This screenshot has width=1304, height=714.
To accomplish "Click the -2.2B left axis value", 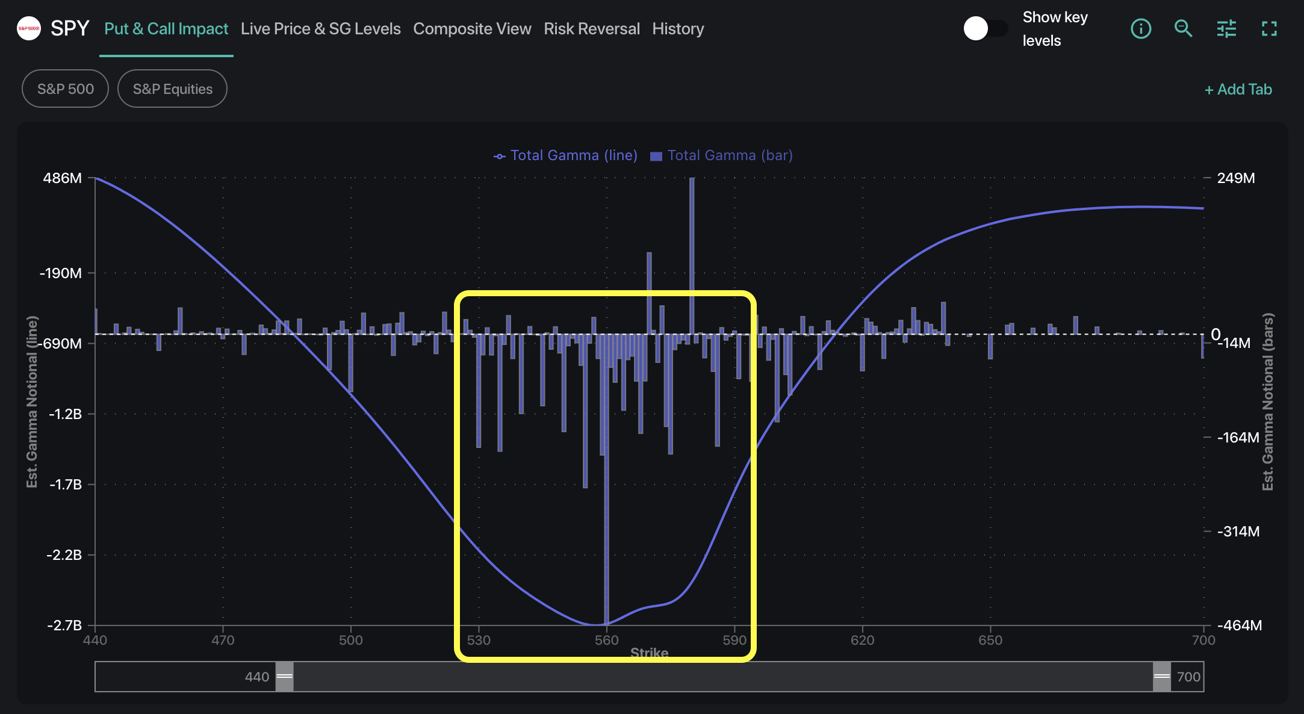I will pos(64,555).
